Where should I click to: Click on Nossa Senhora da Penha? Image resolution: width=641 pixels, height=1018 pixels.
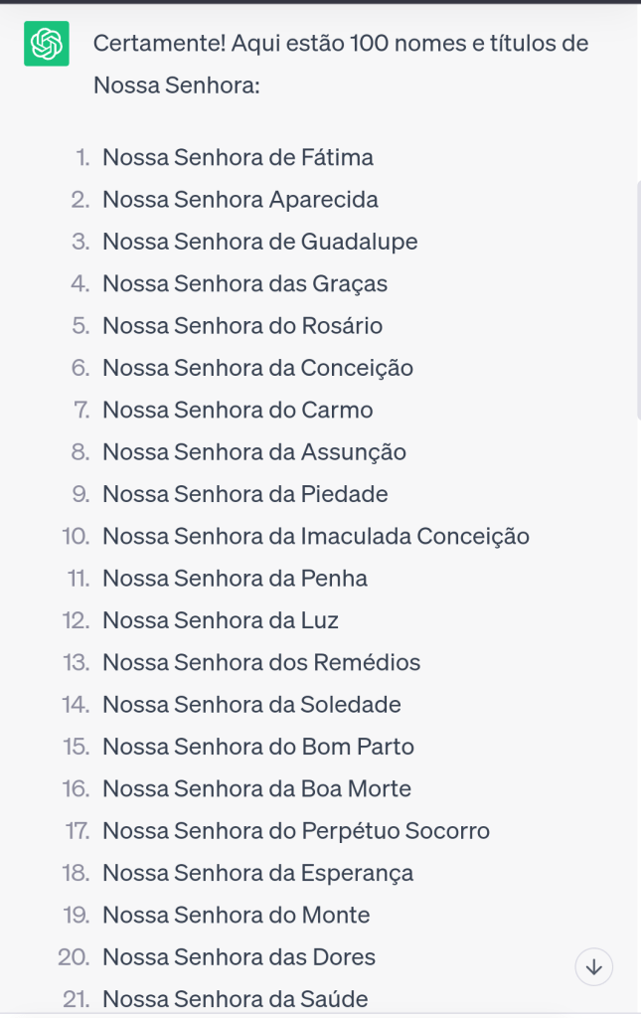(235, 579)
